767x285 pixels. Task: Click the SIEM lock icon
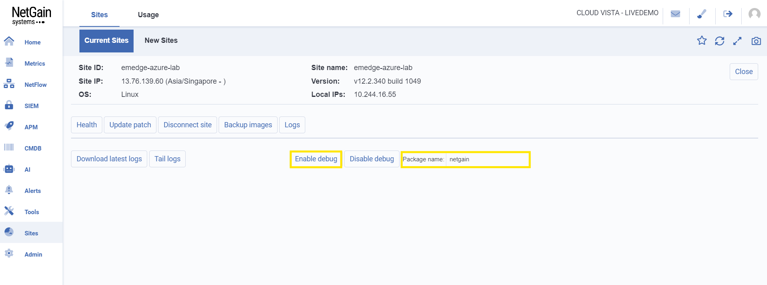point(9,105)
